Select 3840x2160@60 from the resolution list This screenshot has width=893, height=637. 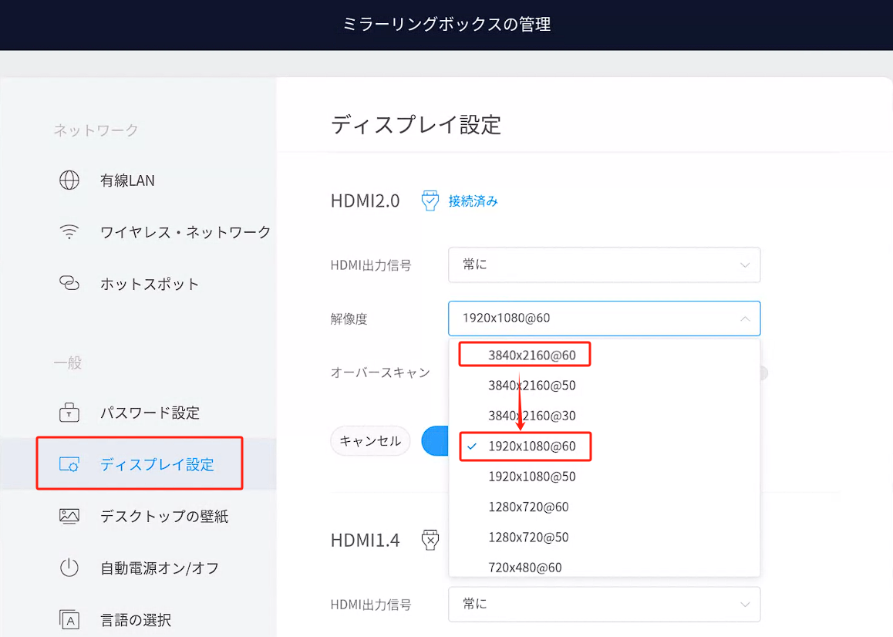[532, 355]
